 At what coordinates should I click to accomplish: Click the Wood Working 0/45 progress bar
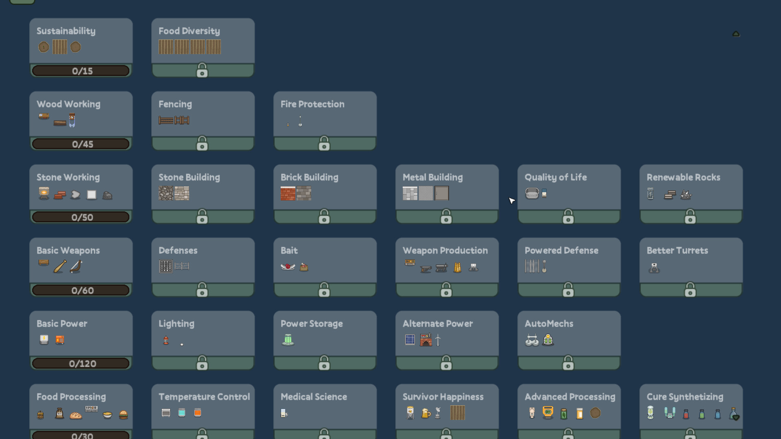tap(81, 144)
